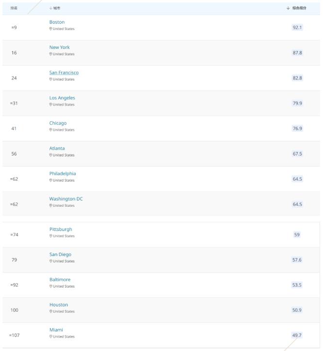The image size is (323, 351).
Task: Click the location pin icon under Boston
Action: point(51,29)
